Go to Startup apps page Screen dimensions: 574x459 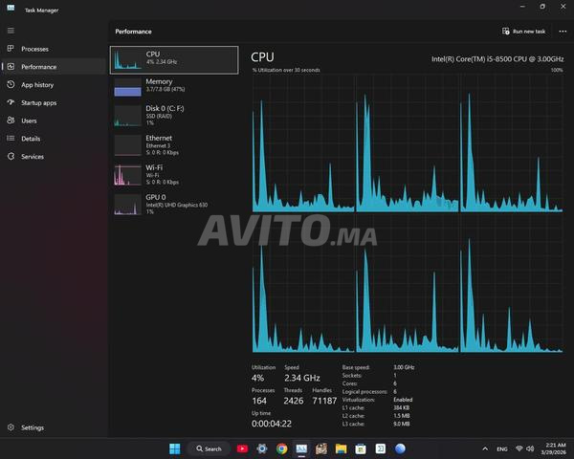(x=38, y=102)
